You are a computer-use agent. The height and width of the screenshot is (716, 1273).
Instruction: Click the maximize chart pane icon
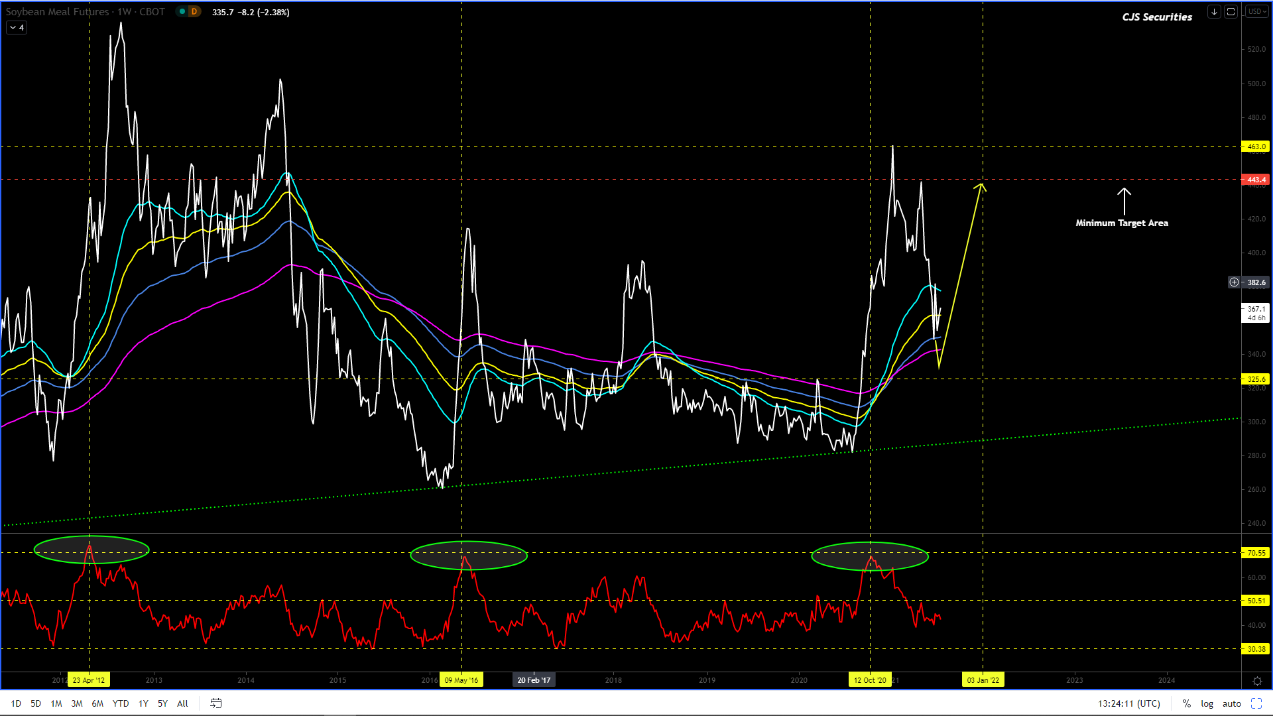[1231, 12]
